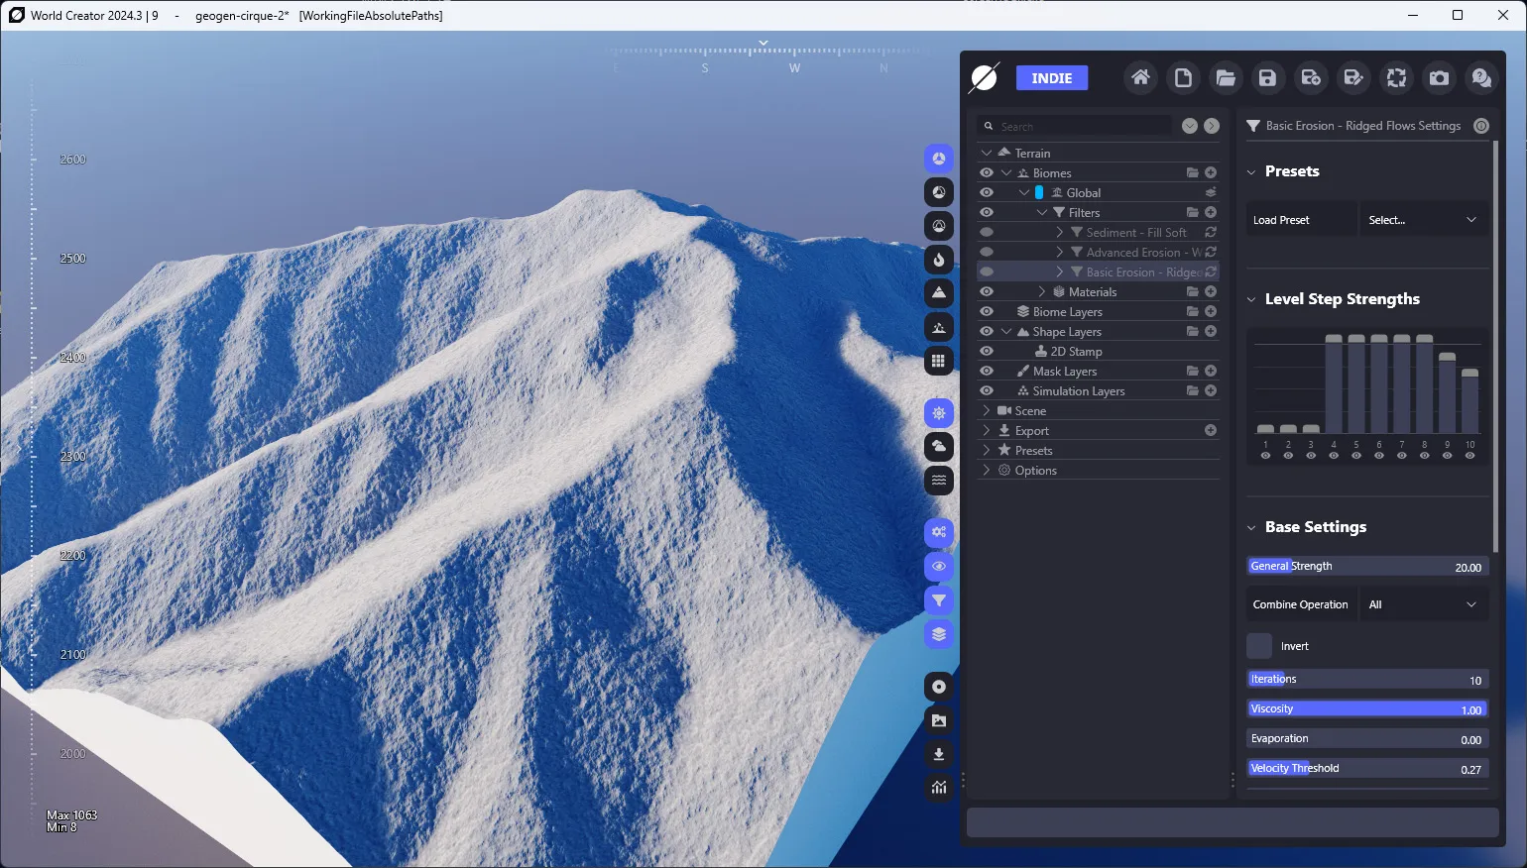This screenshot has width=1527, height=868.
Task: Save the project using the floppy disk icon
Action: [x=1268, y=77]
